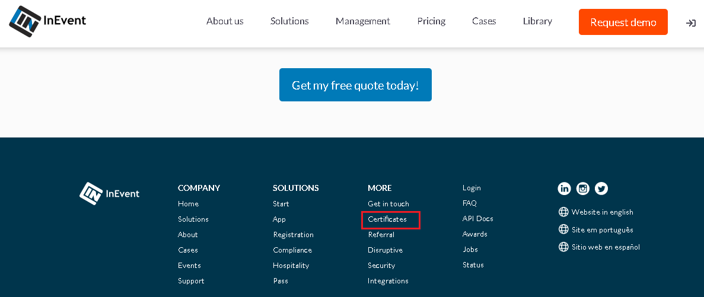Screen dimensions: 704x297
Task: Open the Certificates link
Action: 387,219
